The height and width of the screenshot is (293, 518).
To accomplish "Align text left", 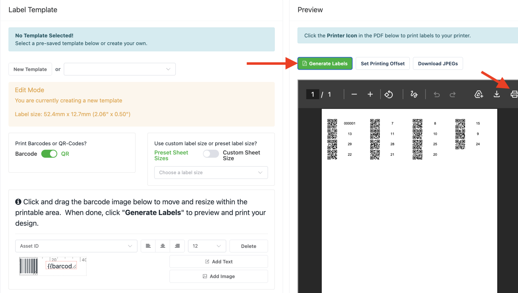I will coord(148,246).
